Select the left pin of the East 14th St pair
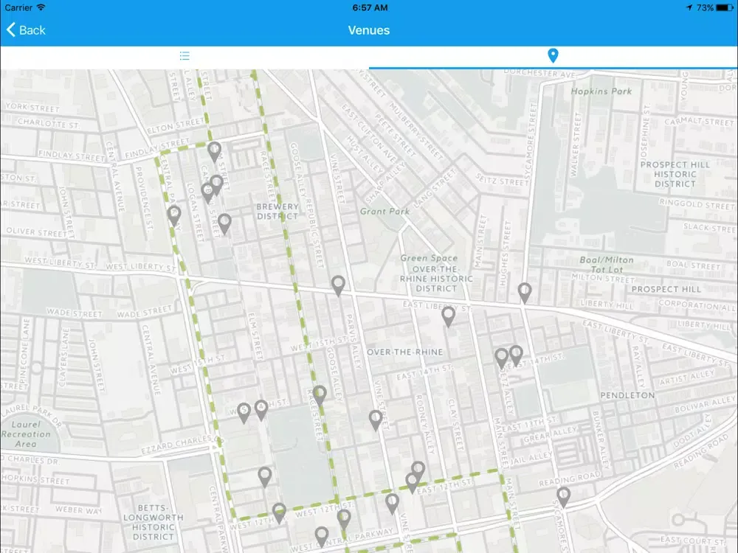Viewport: 738px width, 553px height. (x=502, y=358)
